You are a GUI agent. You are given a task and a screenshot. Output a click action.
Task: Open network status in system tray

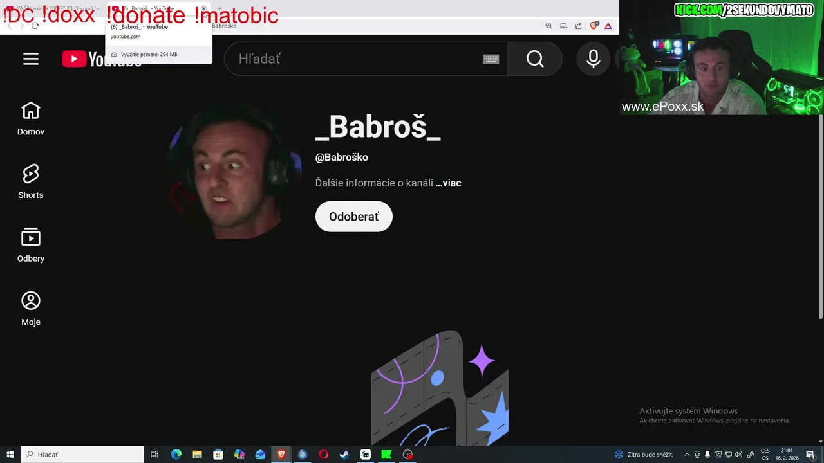[728, 455]
